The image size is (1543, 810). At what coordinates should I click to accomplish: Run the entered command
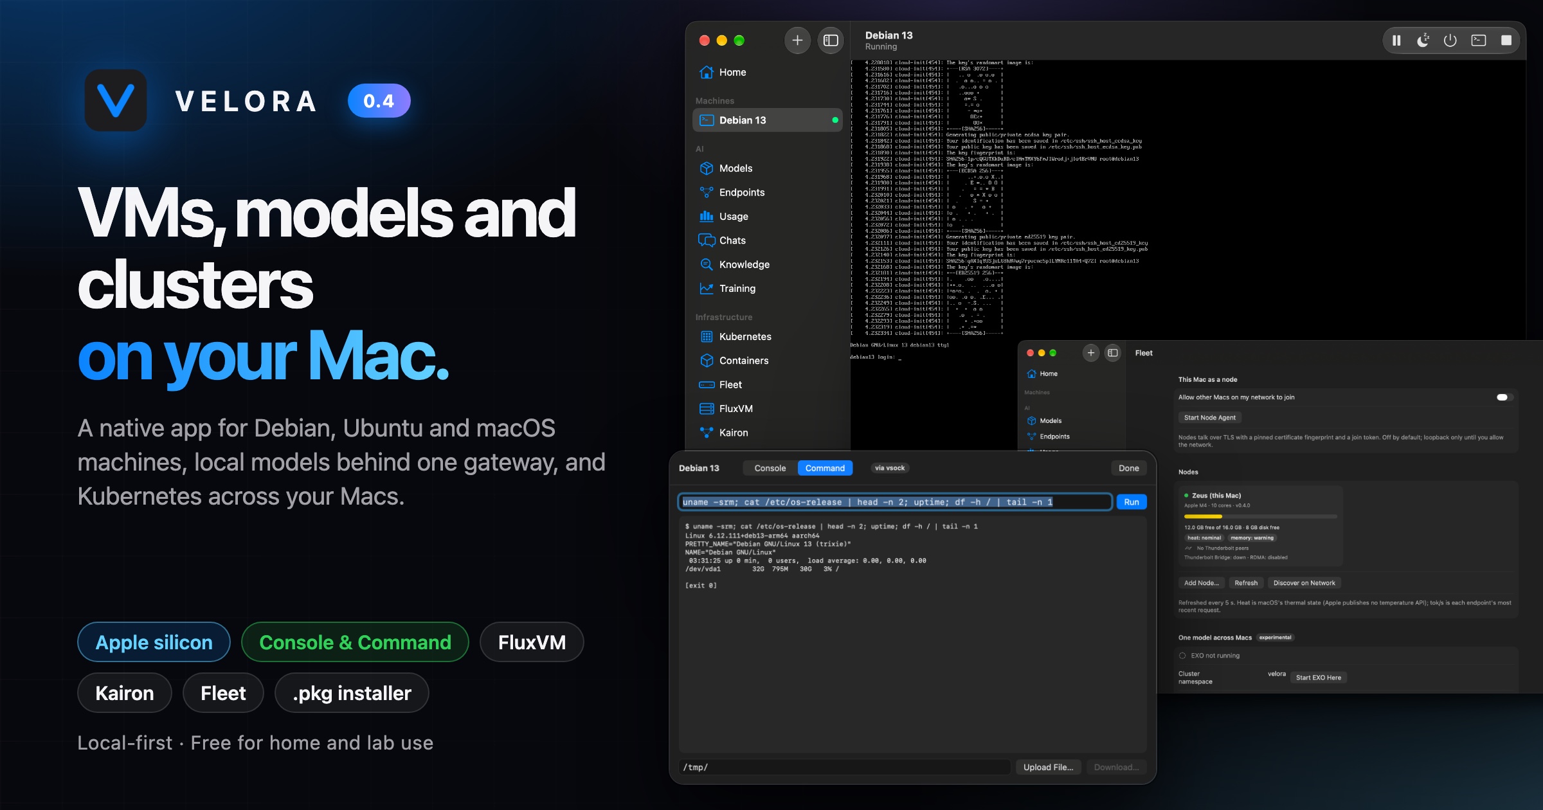(x=1132, y=502)
